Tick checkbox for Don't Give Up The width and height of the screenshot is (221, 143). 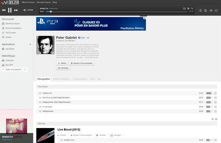coord(216,98)
